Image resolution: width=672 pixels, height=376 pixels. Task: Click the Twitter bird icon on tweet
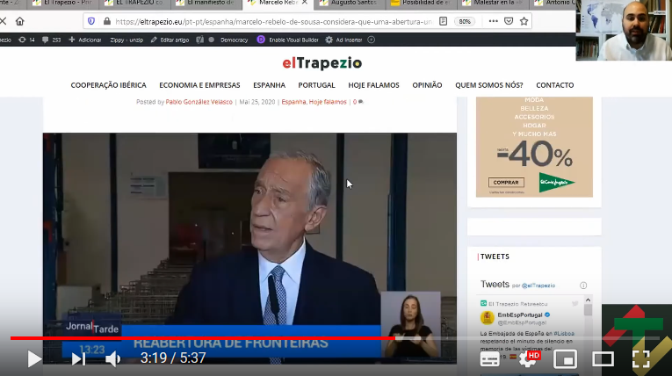tap(574, 304)
